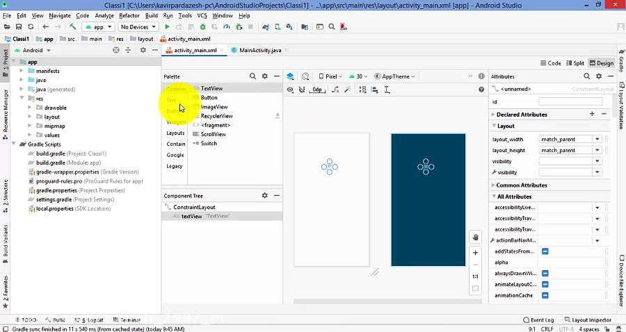
Task: Run the app with green play button
Action: point(167,27)
